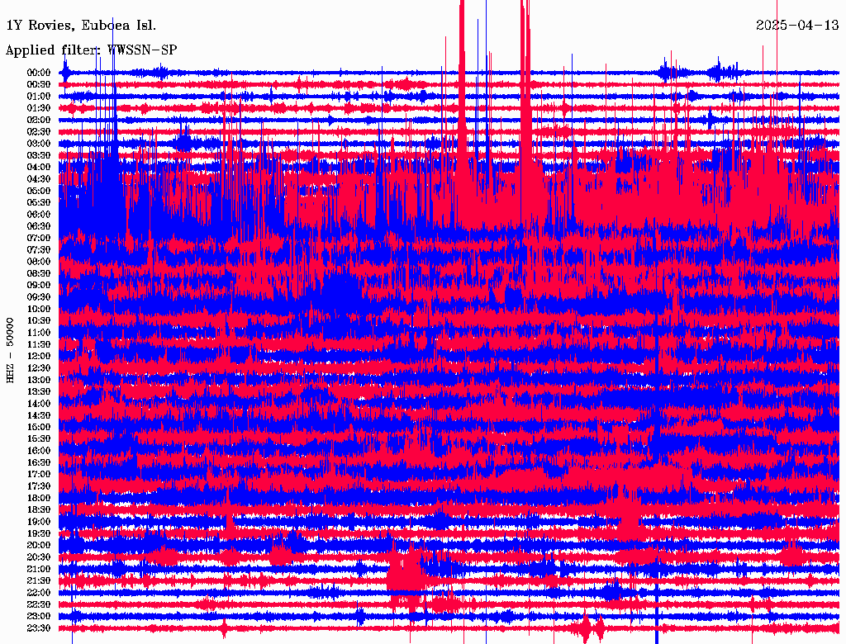
Task: Click the 22:00 time label
Action: pyautogui.click(x=39, y=592)
